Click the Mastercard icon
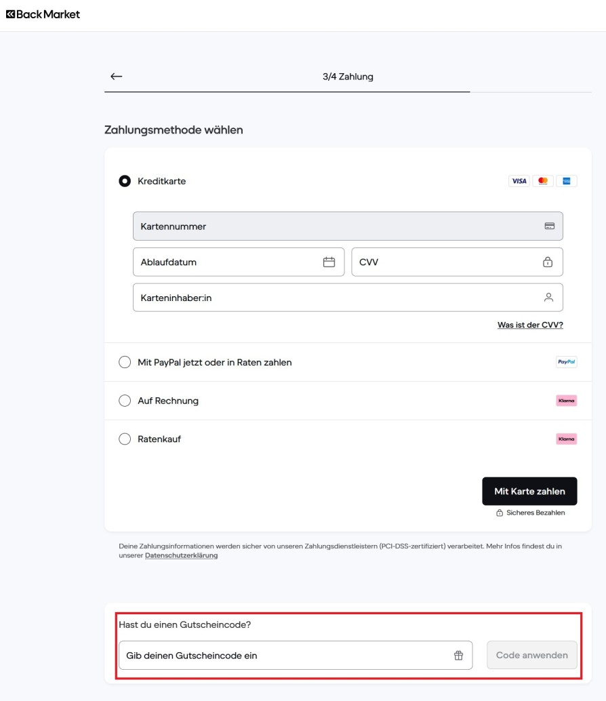 click(x=542, y=181)
